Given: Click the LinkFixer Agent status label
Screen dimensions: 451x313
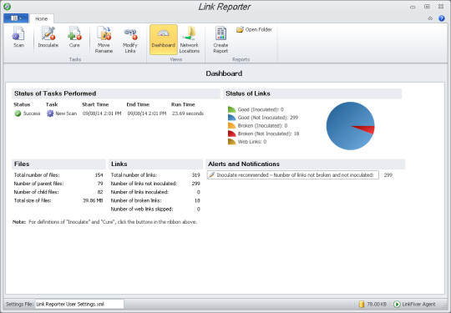Looking at the screenshot, I should pos(418,304).
